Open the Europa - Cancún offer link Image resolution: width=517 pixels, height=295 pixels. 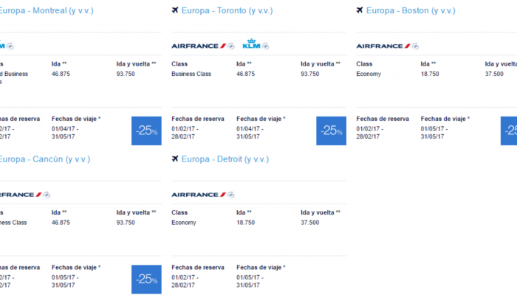(45, 159)
